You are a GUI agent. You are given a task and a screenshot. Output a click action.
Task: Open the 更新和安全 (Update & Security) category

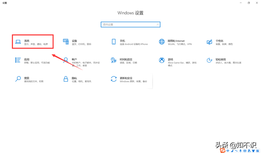(129, 79)
